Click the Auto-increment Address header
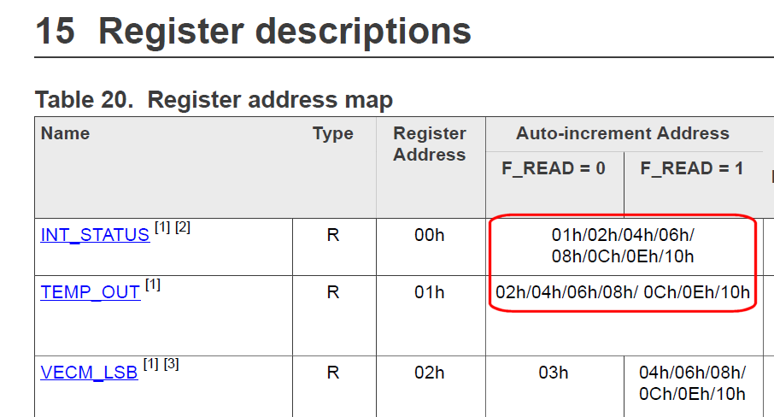Screen dimensions: 774x417 pos(622,133)
